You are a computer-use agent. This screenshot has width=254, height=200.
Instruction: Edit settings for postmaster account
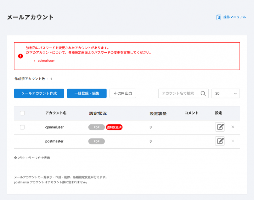(x=220, y=141)
